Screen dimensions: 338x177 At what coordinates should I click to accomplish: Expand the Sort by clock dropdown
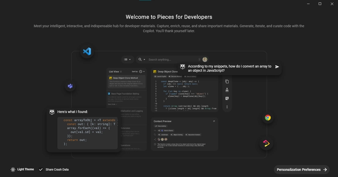[142, 71]
